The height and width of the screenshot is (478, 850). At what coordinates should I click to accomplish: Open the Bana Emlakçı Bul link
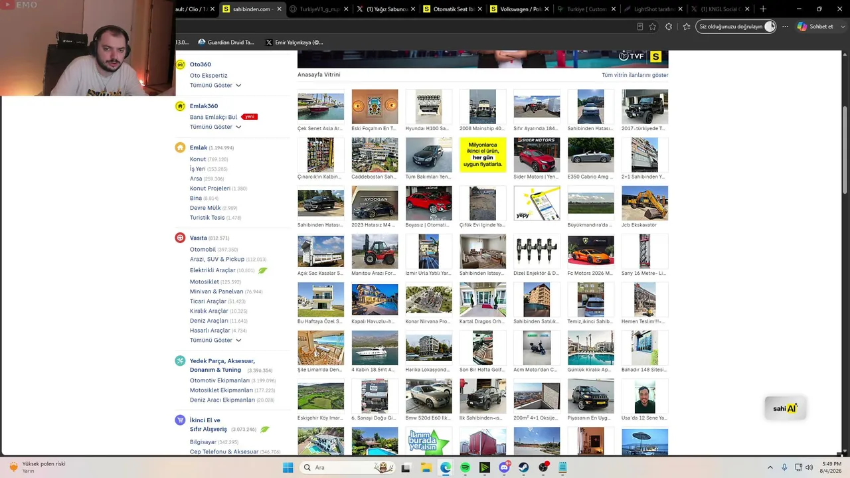pyautogui.click(x=213, y=117)
